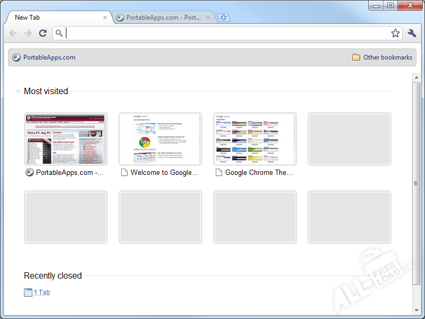Open the Welcome to Google Chrome thumbnail
The width and height of the screenshot is (425, 319).
tap(160, 139)
